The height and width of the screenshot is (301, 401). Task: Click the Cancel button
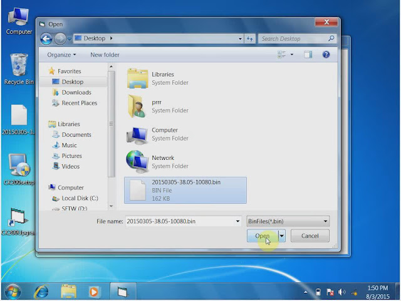310,236
